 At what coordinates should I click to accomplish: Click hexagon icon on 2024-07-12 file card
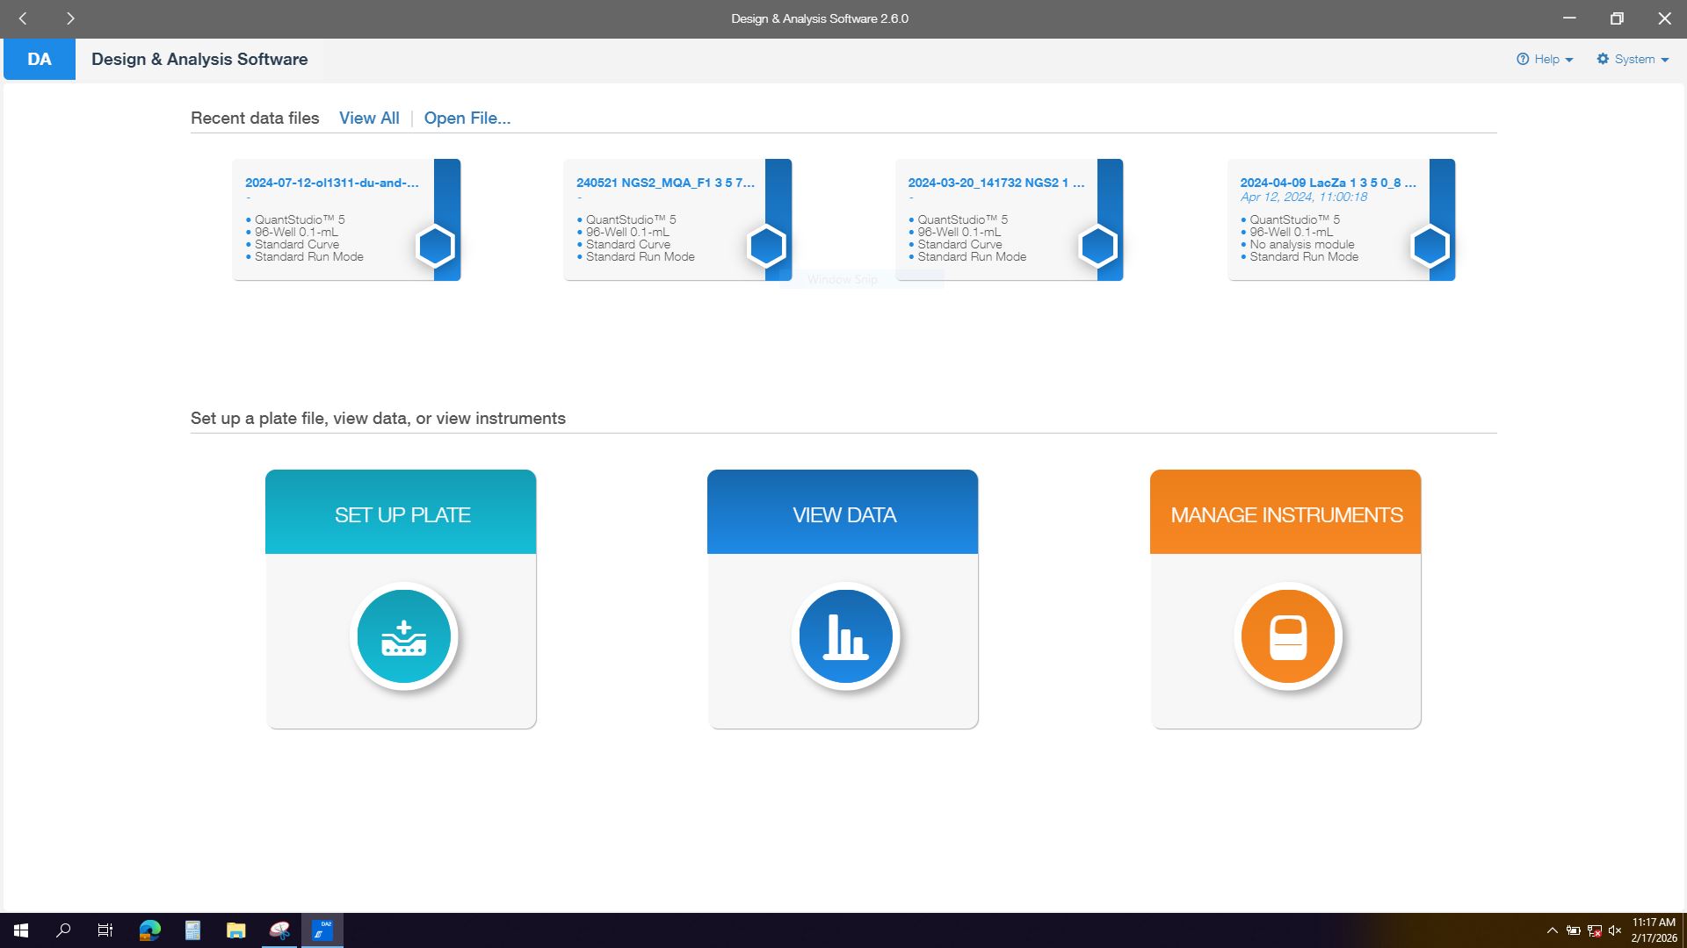coord(435,247)
